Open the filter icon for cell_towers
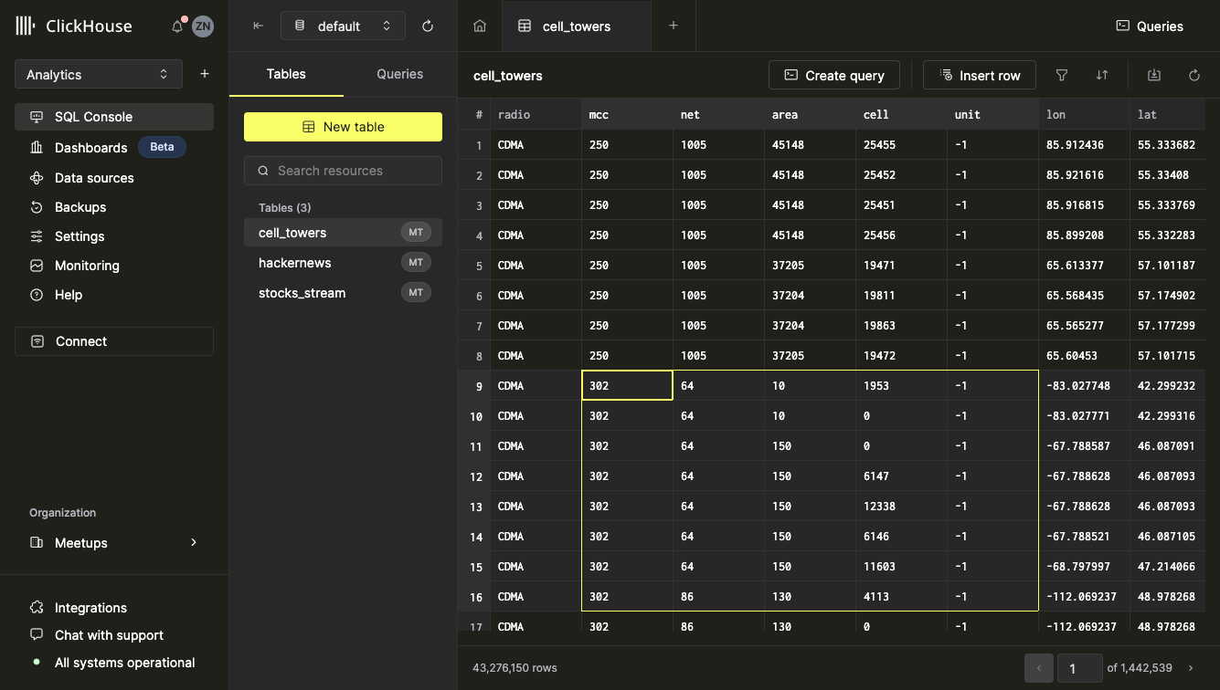Image resolution: width=1220 pixels, height=690 pixels. point(1062,76)
